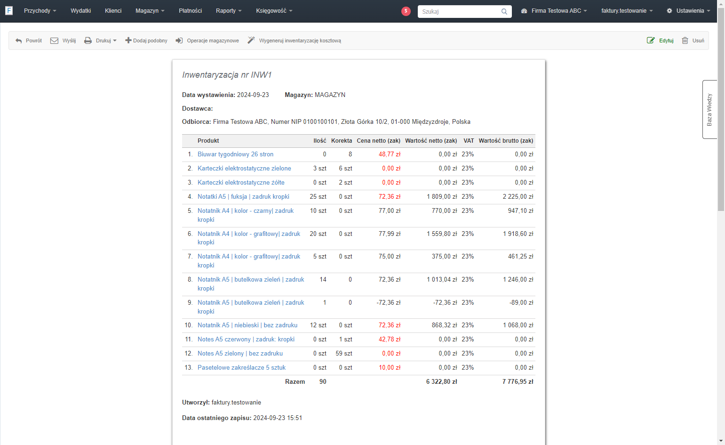Click the Powrót back arrow icon

pos(19,40)
